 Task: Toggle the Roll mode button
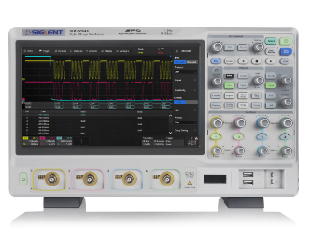[229, 47]
